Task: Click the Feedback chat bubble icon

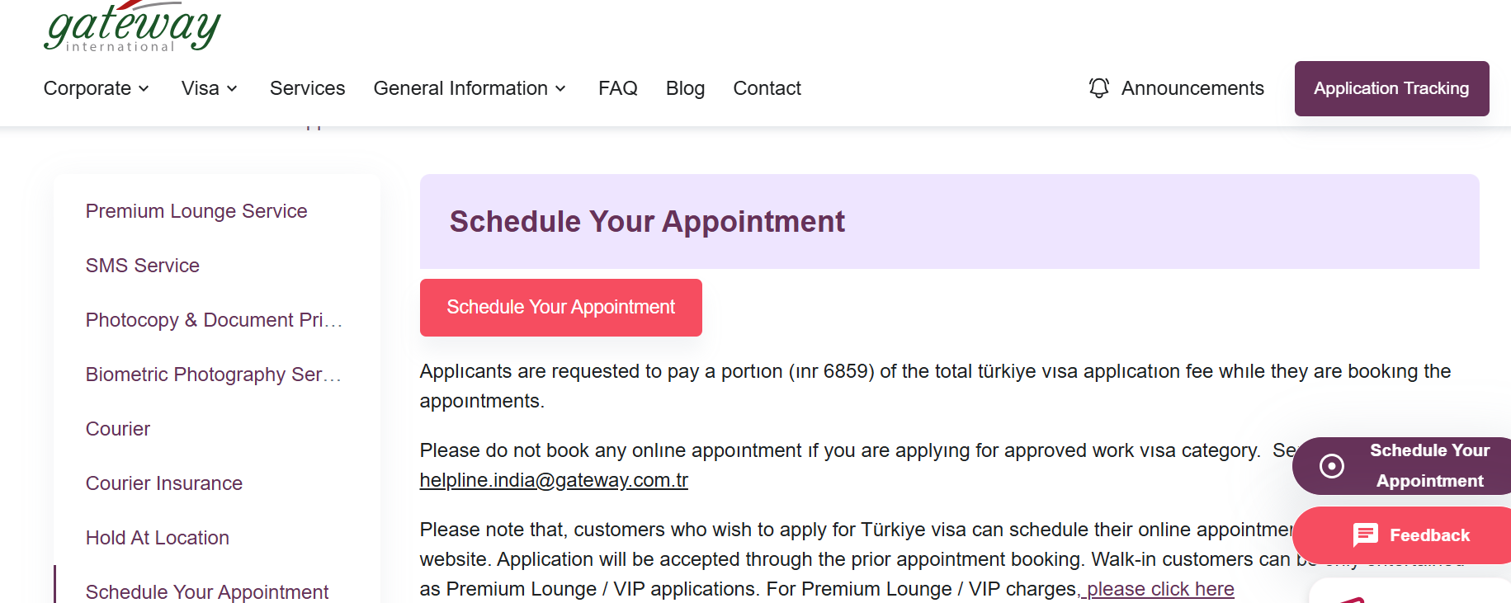Action: (x=1365, y=535)
